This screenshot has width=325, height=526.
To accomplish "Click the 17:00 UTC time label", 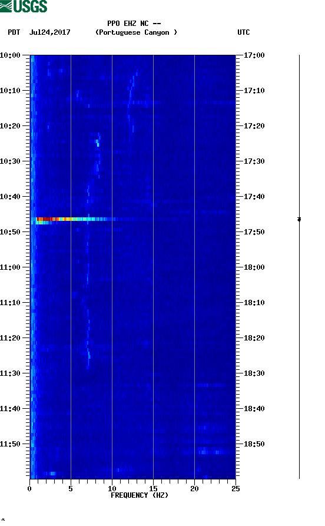I will click(254, 55).
